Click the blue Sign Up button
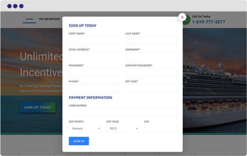This screenshot has height=156, width=247. 79,141
